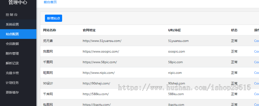
Task: Select the 站点配置 sidebar item
Action: click(x=18, y=34)
